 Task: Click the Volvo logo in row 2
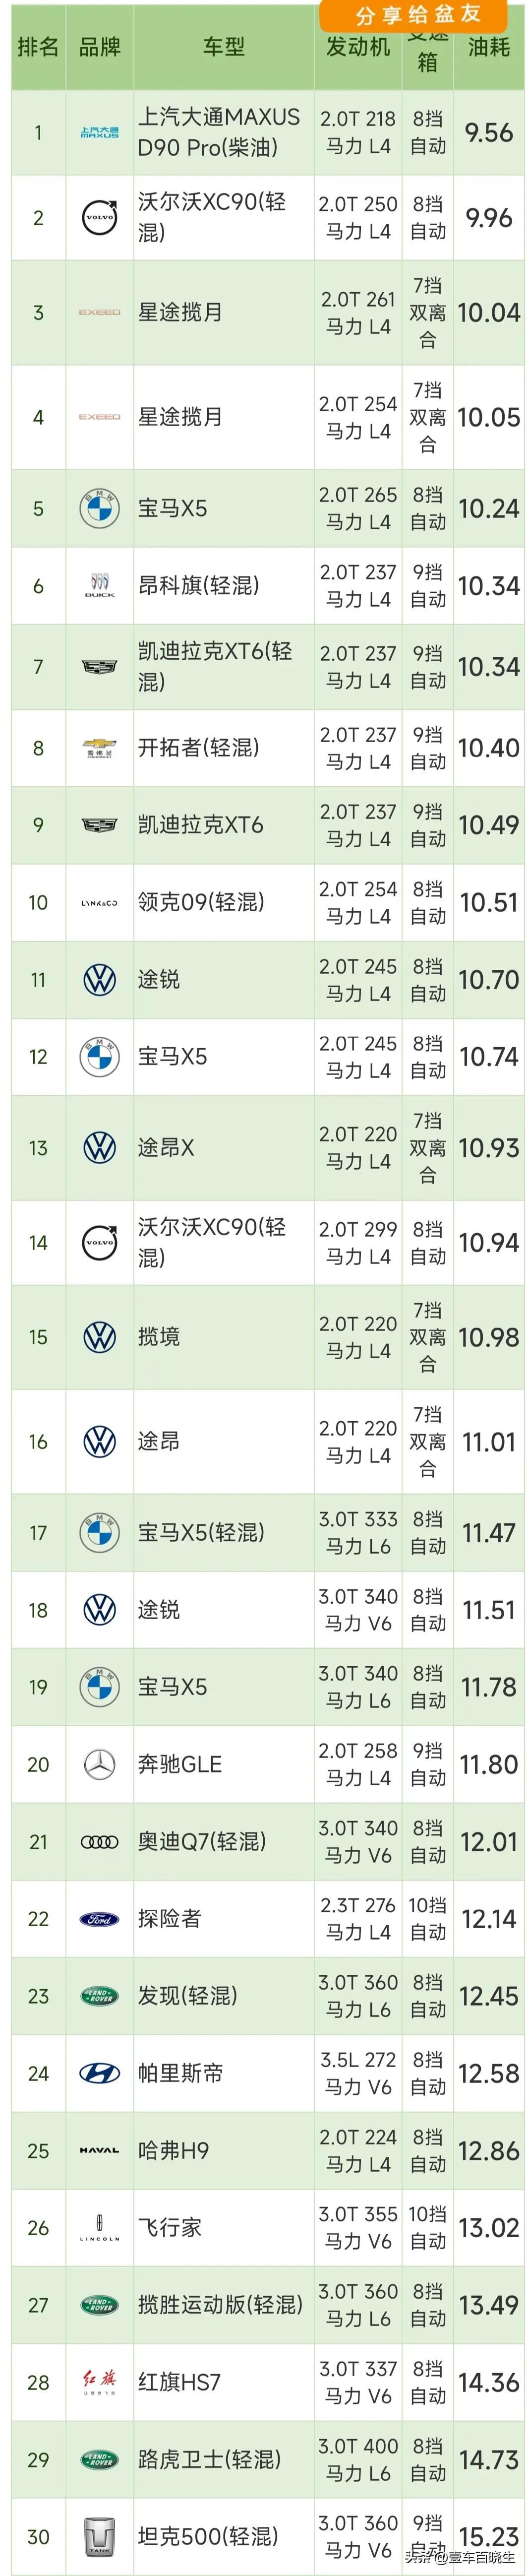[99, 218]
